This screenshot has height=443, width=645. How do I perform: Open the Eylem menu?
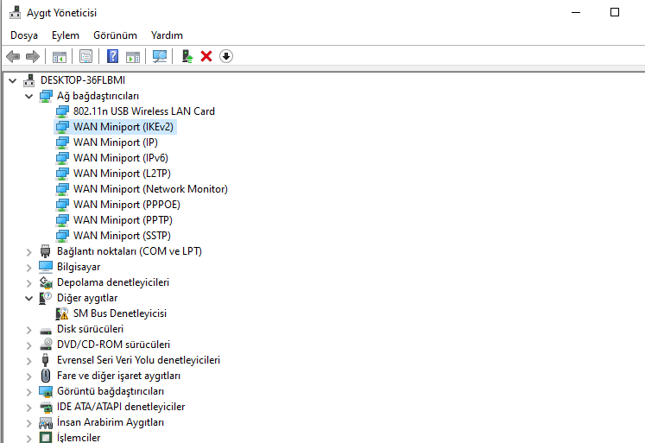click(x=66, y=35)
